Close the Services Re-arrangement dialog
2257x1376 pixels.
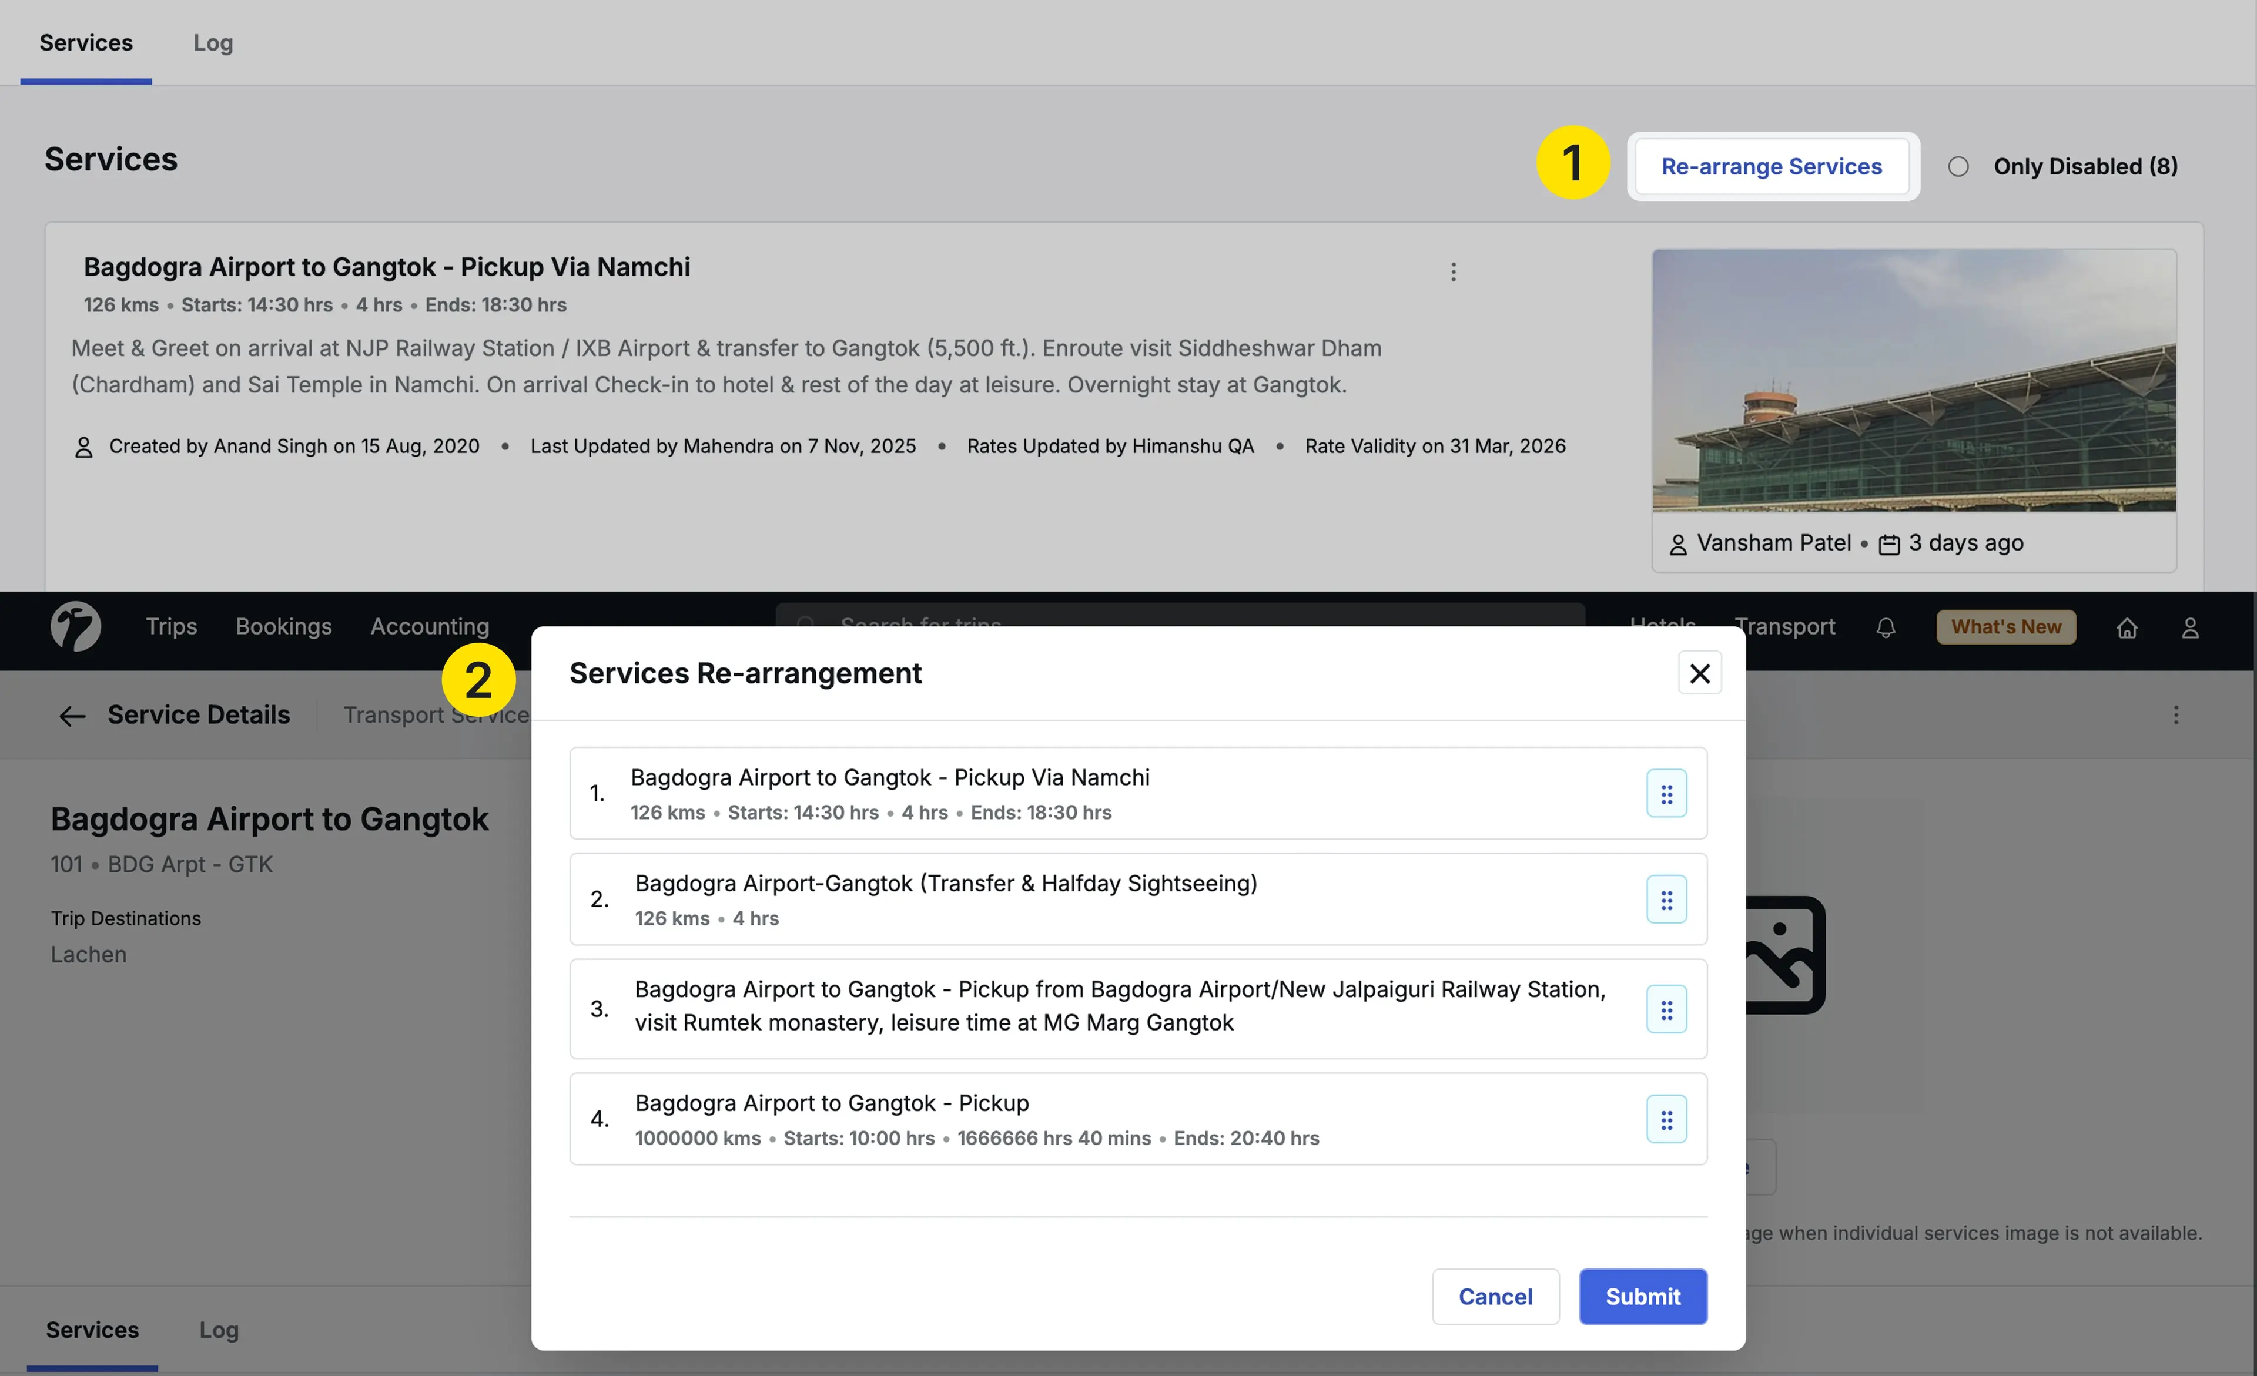click(1699, 673)
